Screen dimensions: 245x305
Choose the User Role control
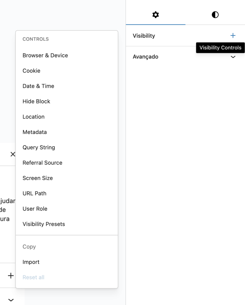point(67,209)
